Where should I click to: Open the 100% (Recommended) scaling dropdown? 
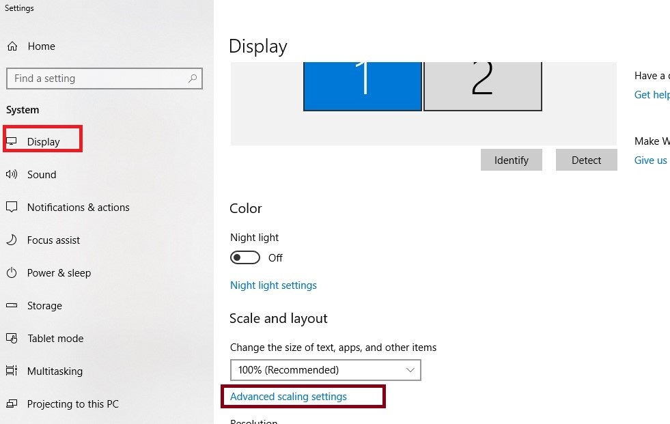click(x=326, y=370)
